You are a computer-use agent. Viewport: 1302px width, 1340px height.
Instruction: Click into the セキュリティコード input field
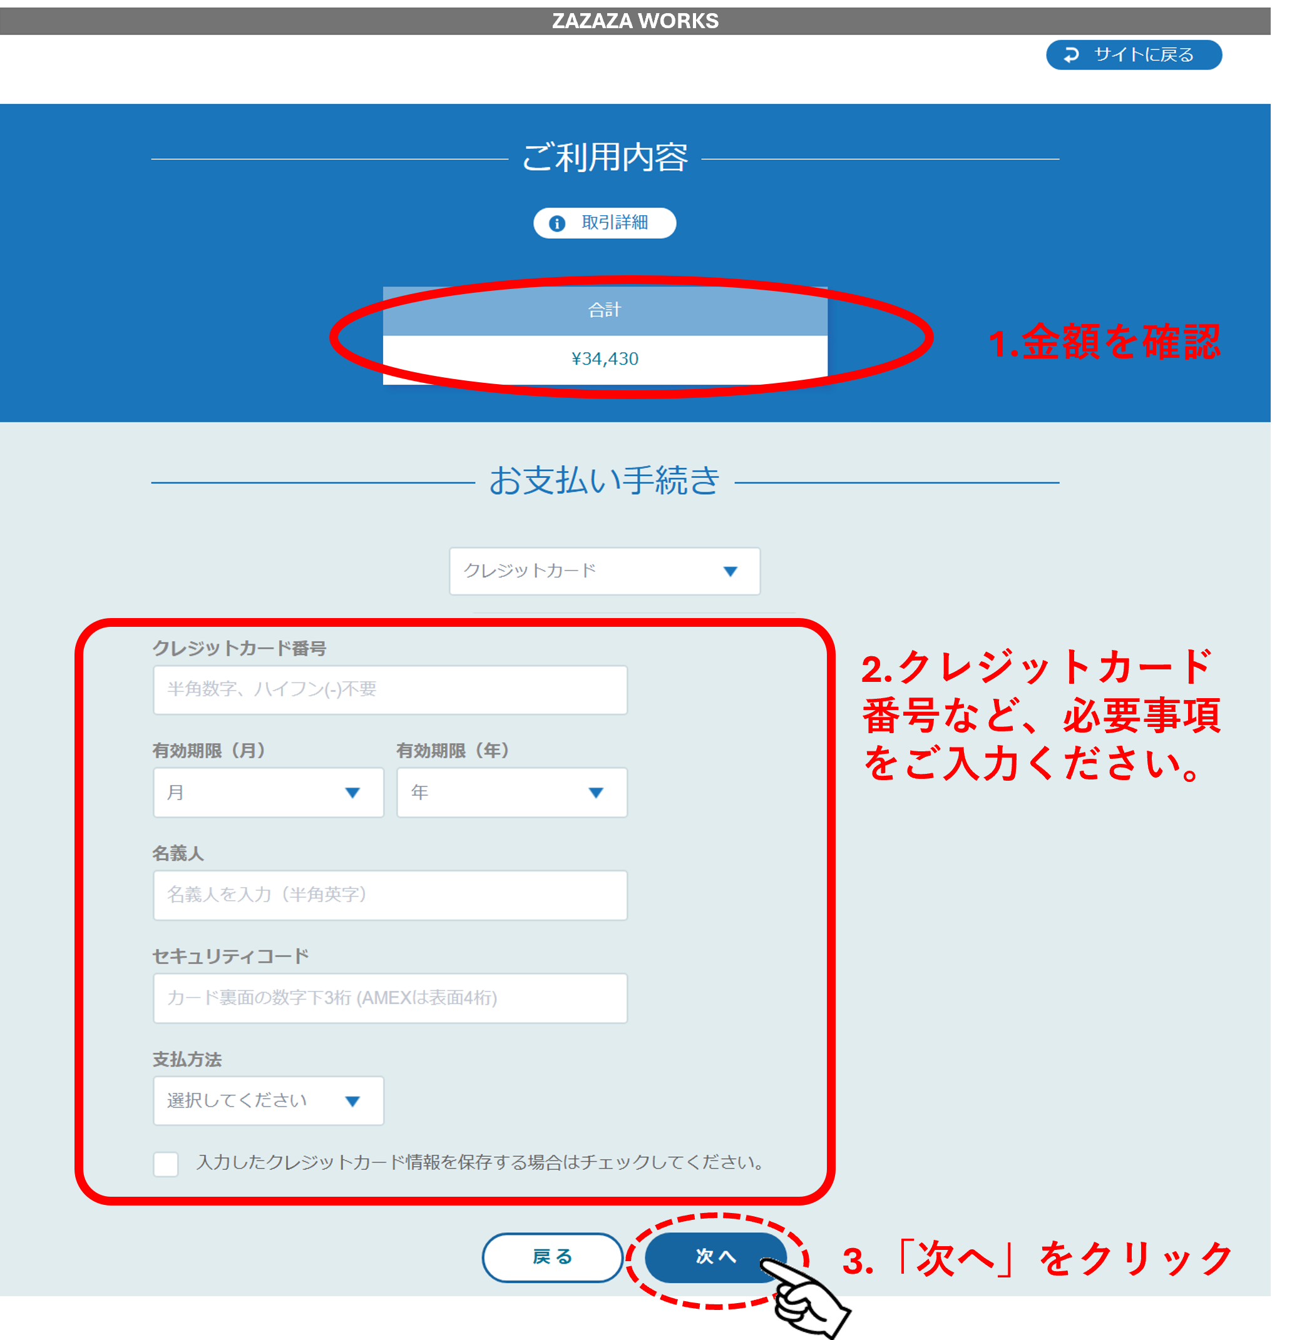point(390,998)
